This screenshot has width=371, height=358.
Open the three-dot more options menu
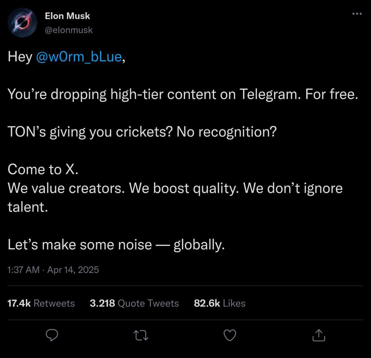(357, 14)
